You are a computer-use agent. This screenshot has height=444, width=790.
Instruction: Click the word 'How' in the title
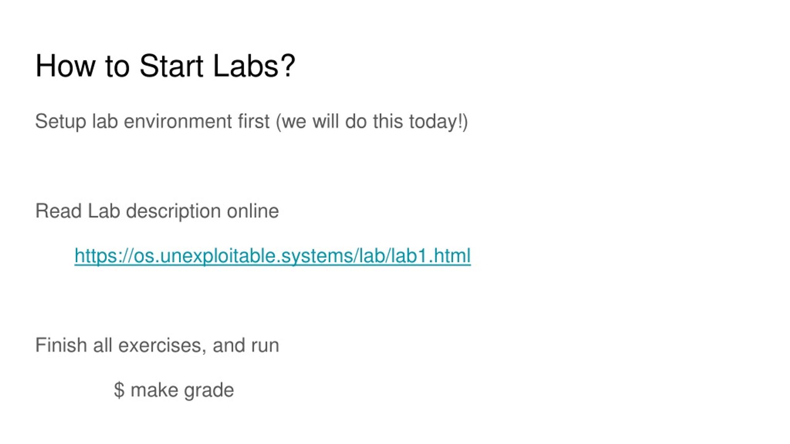[x=65, y=66]
